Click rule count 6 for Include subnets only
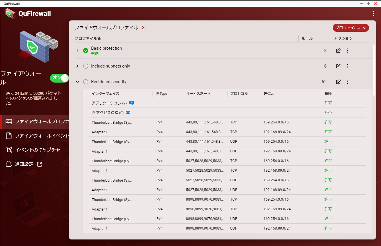 [325, 66]
